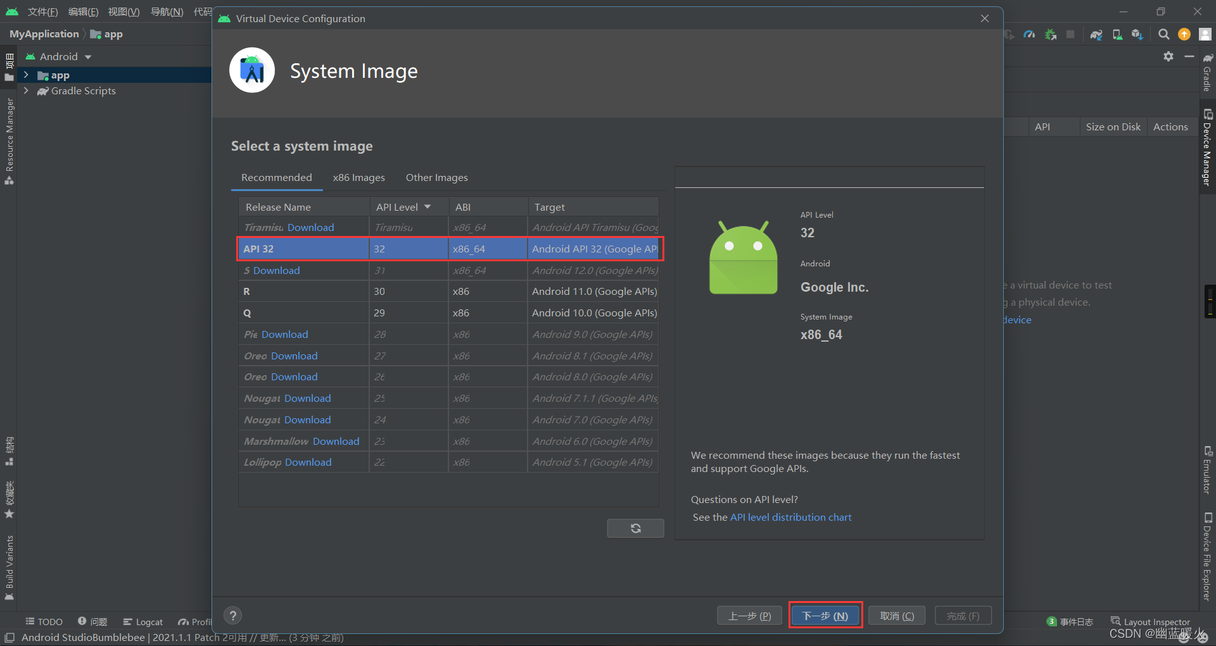Image resolution: width=1216 pixels, height=646 pixels.
Task: Click the 完成 (F) finish button
Action: coord(963,616)
